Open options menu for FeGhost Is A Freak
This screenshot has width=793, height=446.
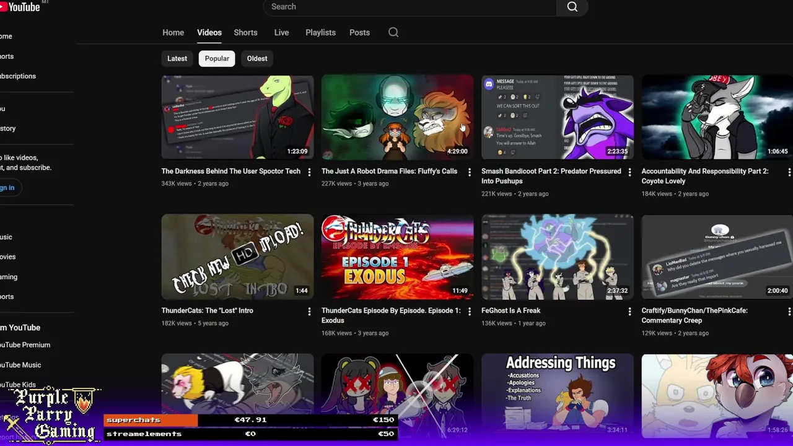(x=629, y=311)
